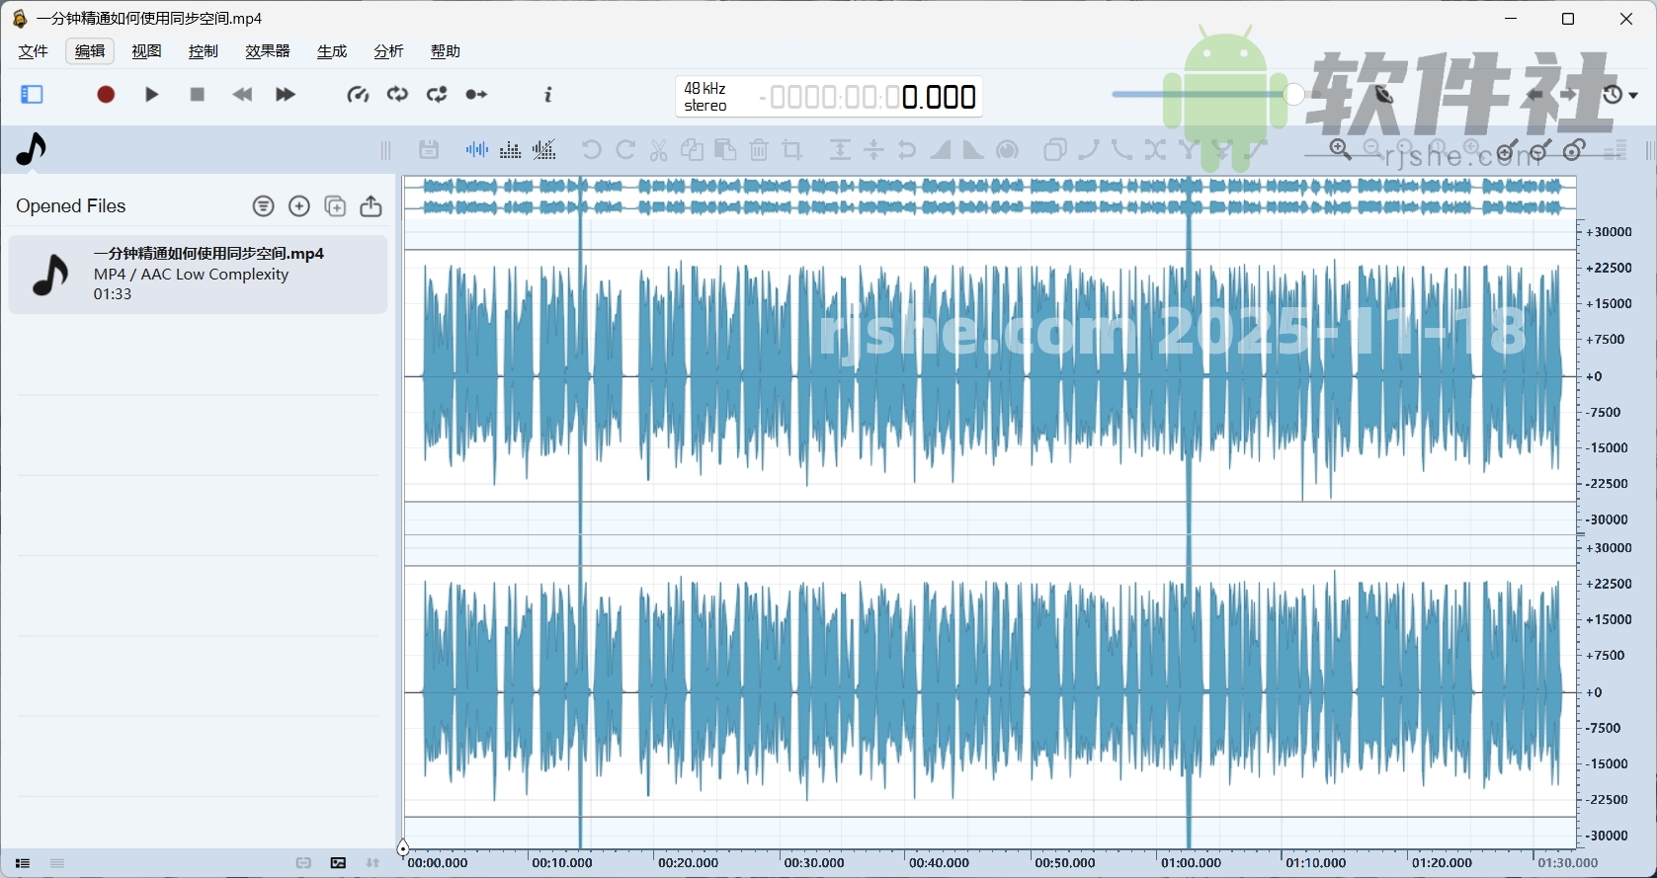Switch to waveform view

[477, 150]
